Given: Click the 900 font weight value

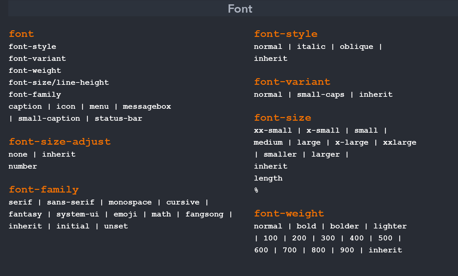Looking at the screenshot, I should click(347, 250).
